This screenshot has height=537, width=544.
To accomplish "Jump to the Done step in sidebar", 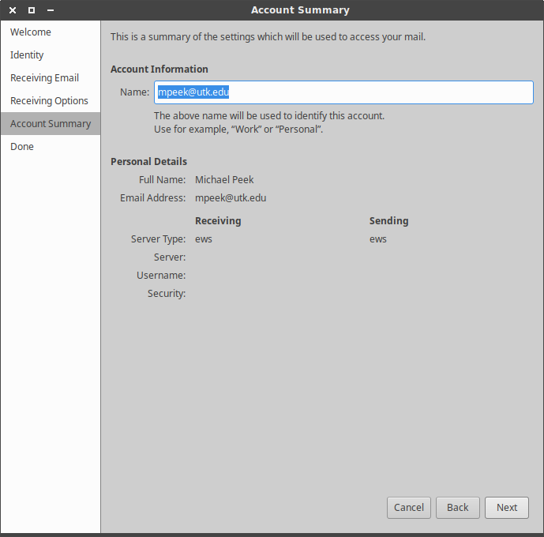I will (x=22, y=147).
